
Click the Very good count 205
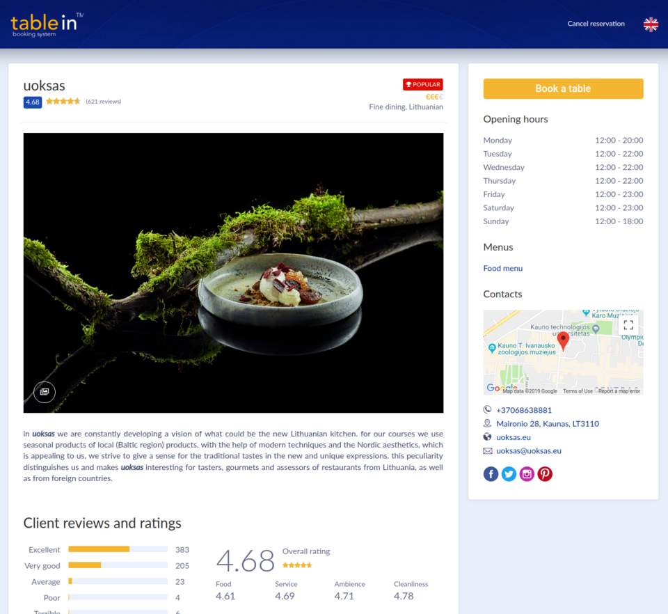click(x=182, y=566)
